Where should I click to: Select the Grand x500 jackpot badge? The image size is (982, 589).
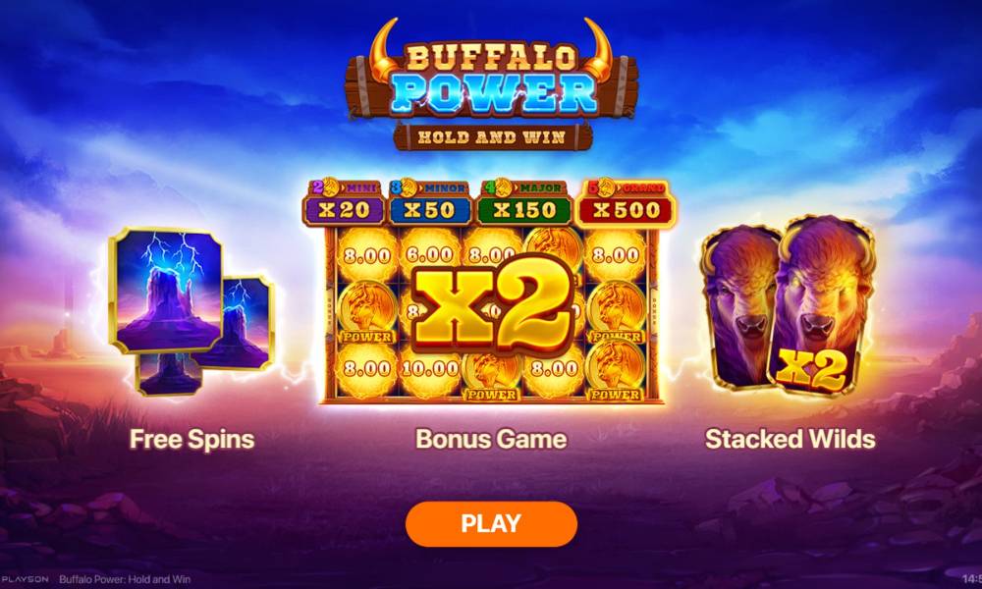coord(626,202)
